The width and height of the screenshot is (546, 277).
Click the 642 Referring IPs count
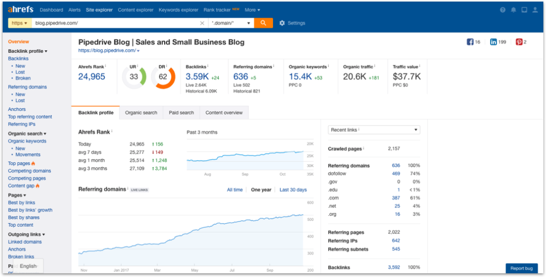(396, 240)
